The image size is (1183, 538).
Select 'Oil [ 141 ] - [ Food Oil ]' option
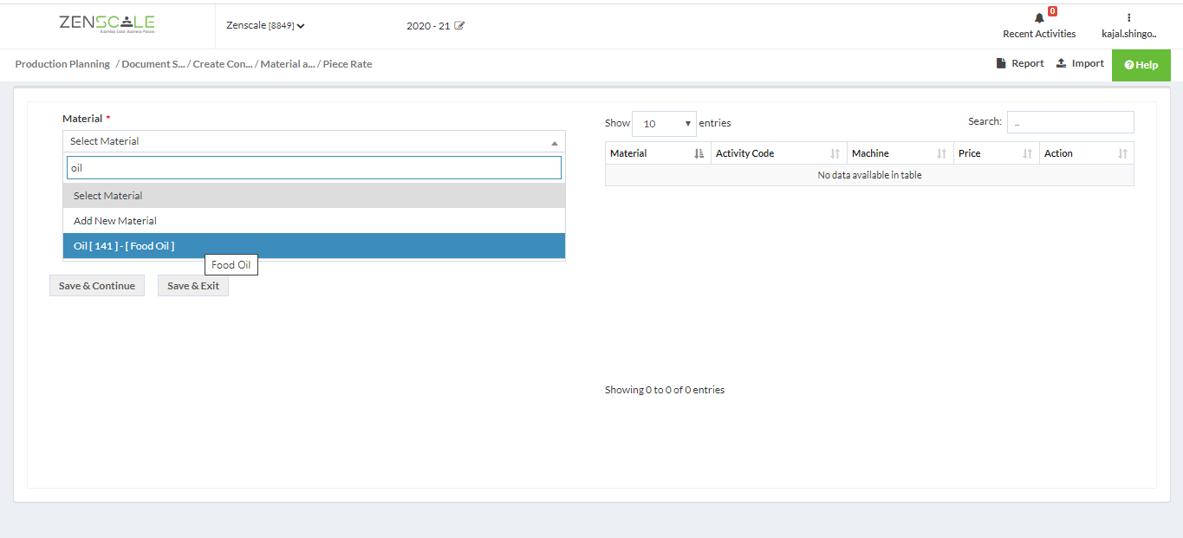click(314, 246)
